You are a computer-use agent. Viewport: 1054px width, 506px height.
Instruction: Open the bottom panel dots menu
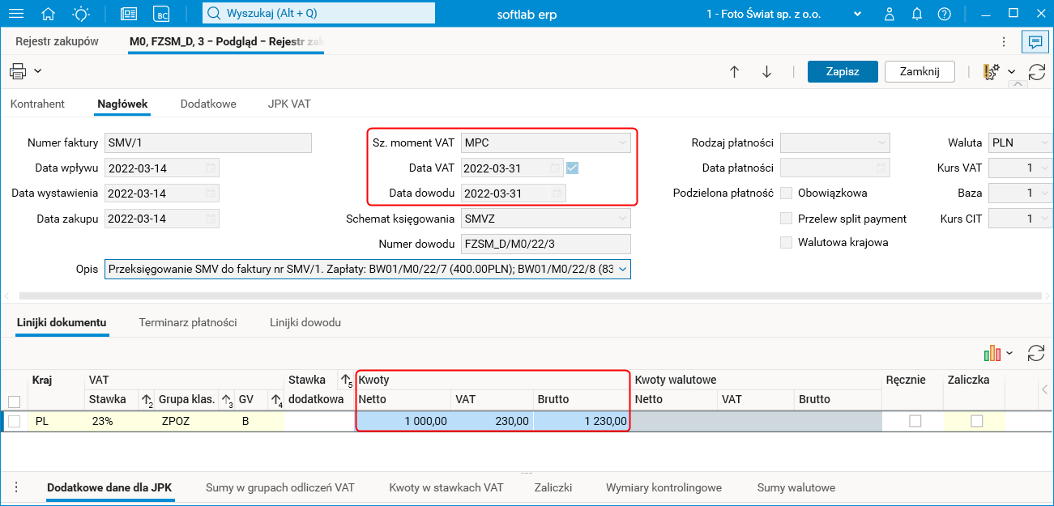(15, 487)
